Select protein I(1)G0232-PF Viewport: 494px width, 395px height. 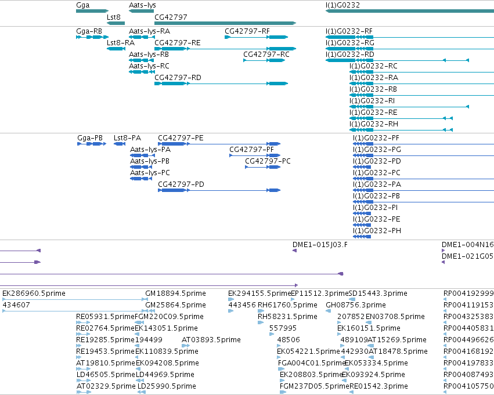(376, 138)
